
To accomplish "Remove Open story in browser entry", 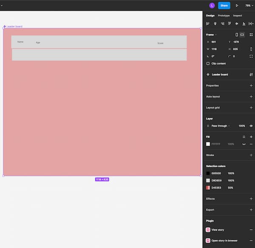I will (x=251, y=240).
